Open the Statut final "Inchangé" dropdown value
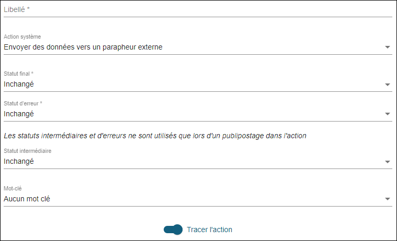The width and height of the screenshot is (397, 241). point(19,84)
